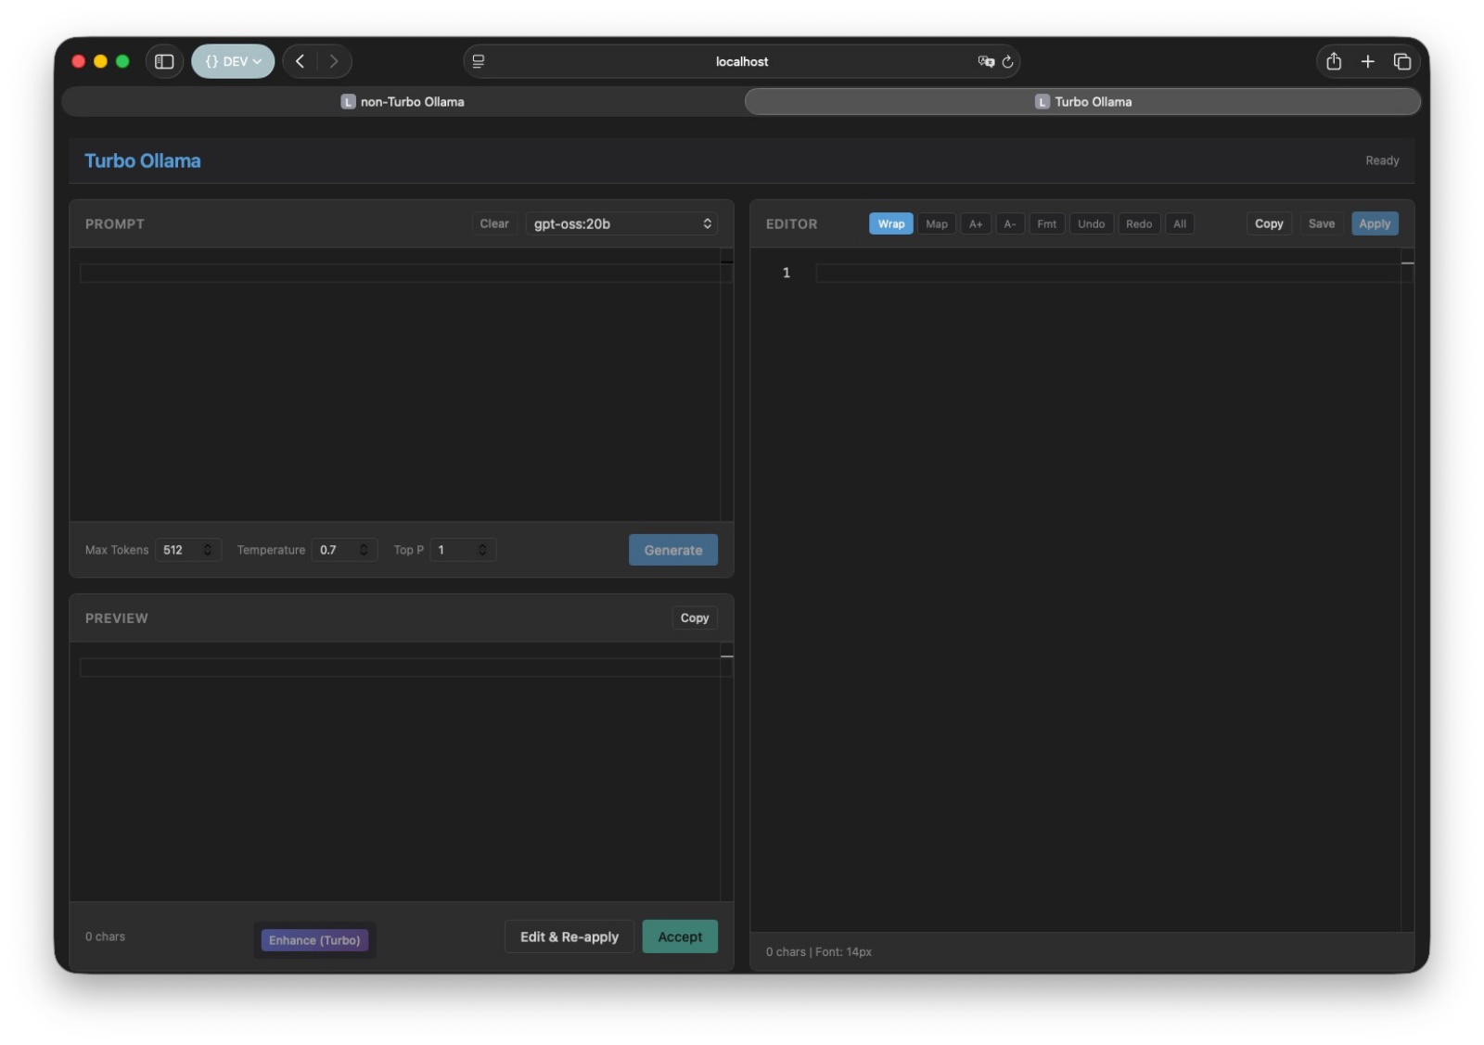The width and height of the screenshot is (1484, 1045).
Task: Save the editor content
Action: [1322, 223]
